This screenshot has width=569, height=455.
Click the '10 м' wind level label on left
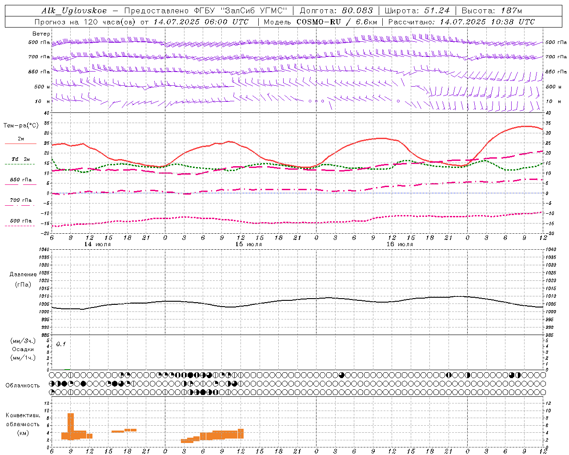43,101
